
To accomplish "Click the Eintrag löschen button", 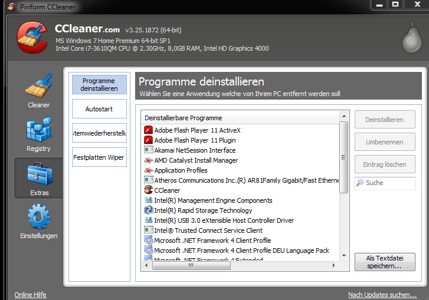I will pyautogui.click(x=385, y=164).
